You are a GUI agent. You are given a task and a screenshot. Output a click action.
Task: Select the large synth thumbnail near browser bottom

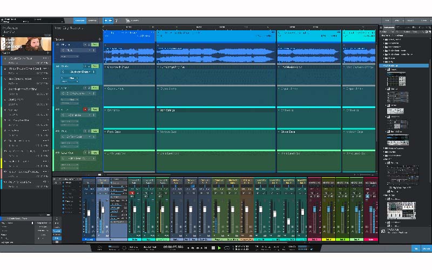click(401, 211)
